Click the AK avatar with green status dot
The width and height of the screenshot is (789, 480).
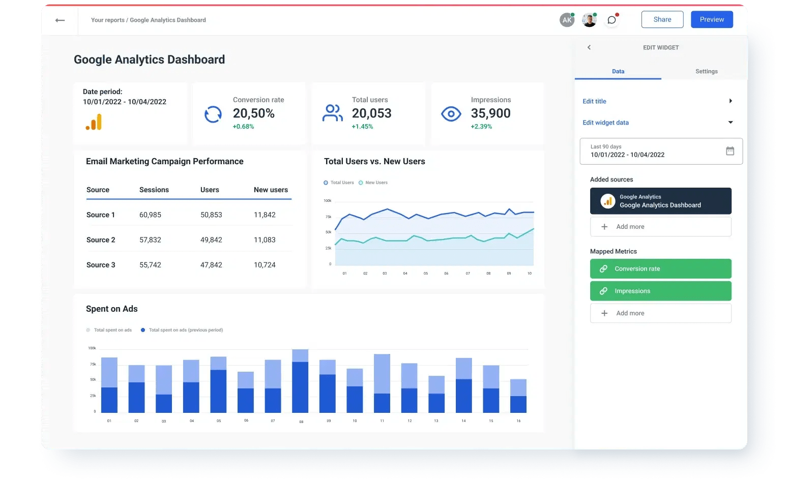(567, 19)
